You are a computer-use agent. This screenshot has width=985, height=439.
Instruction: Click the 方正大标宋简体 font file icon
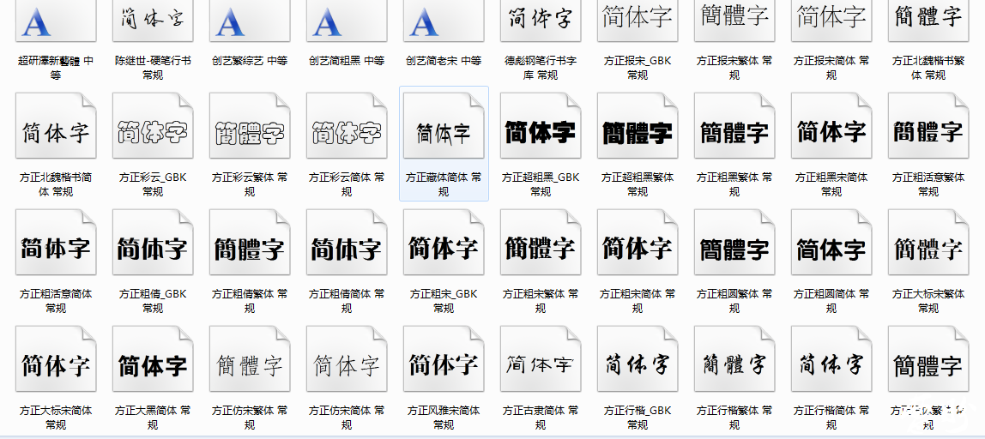[x=56, y=358]
